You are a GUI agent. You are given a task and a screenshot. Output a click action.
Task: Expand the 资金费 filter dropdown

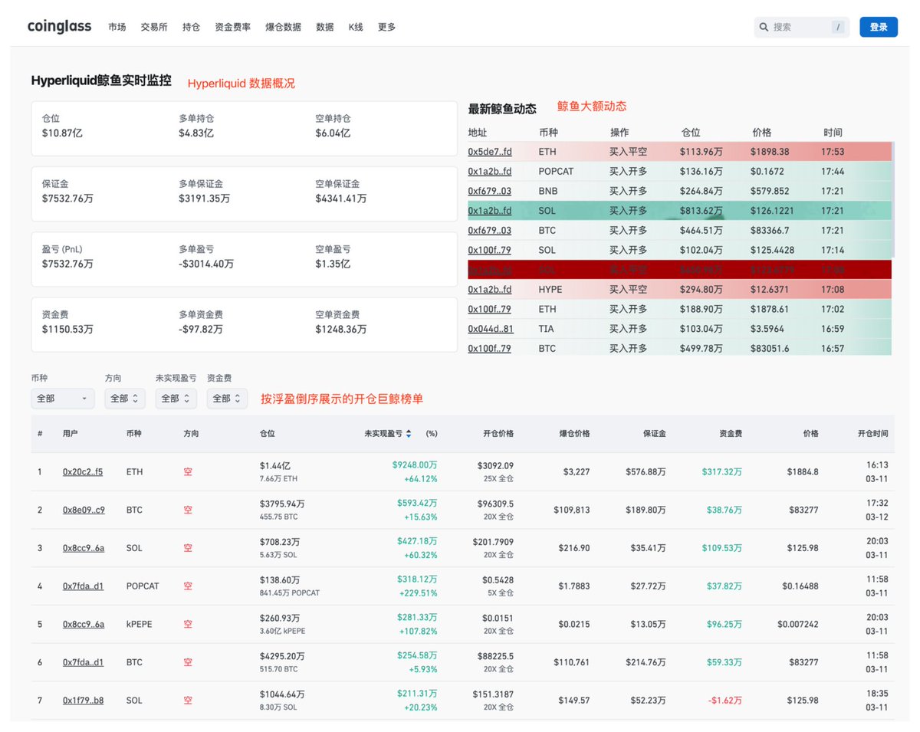tap(227, 399)
